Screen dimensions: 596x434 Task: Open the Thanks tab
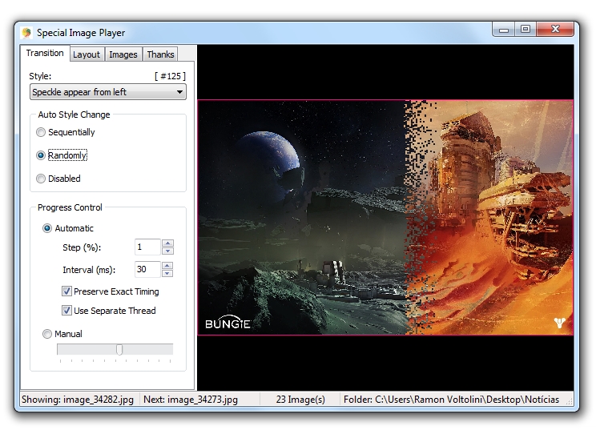coord(160,54)
